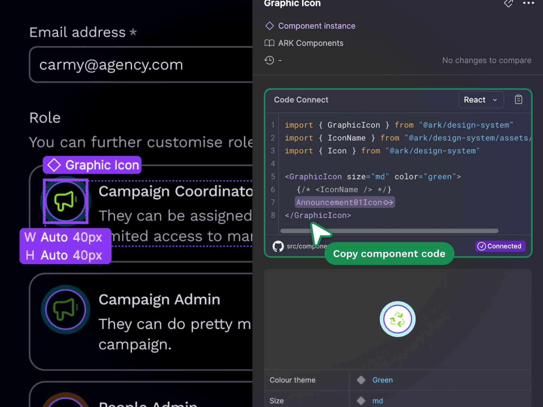Image resolution: width=543 pixels, height=407 pixels.
Task: Open the React language dropdown
Action: 481,100
